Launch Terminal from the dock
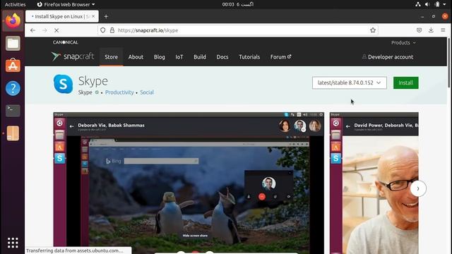This screenshot has width=452, height=254. click(13, 110)
